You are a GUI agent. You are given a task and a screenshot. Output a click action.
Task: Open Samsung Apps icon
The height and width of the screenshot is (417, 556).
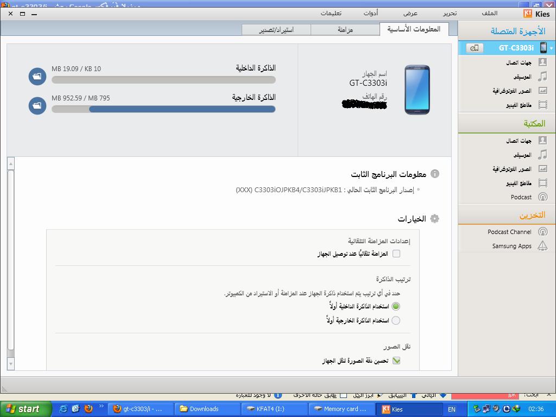[x=542, y=246]
